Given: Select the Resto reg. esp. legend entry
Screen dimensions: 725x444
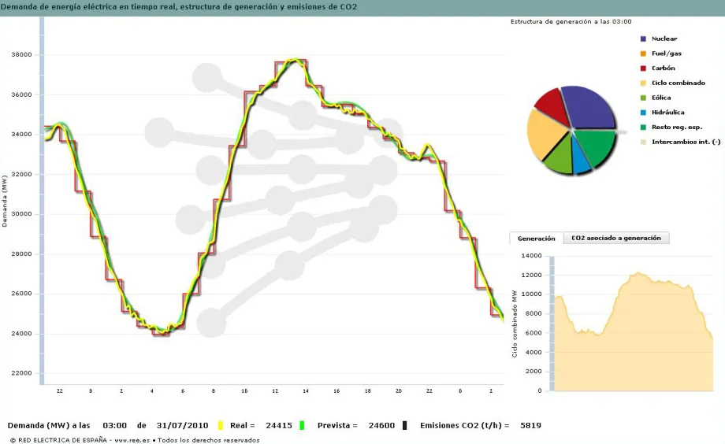Looking at the screenshot, I should coord(676,127).
